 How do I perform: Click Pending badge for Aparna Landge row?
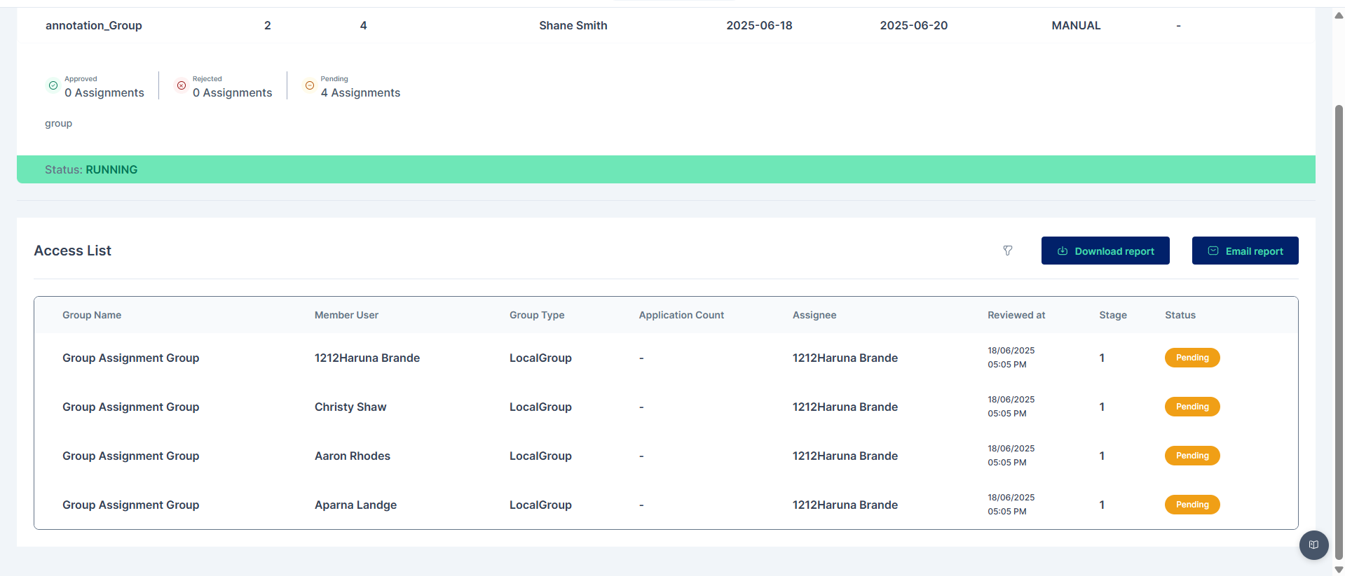pyautogui.click(x=1192, y=505)
